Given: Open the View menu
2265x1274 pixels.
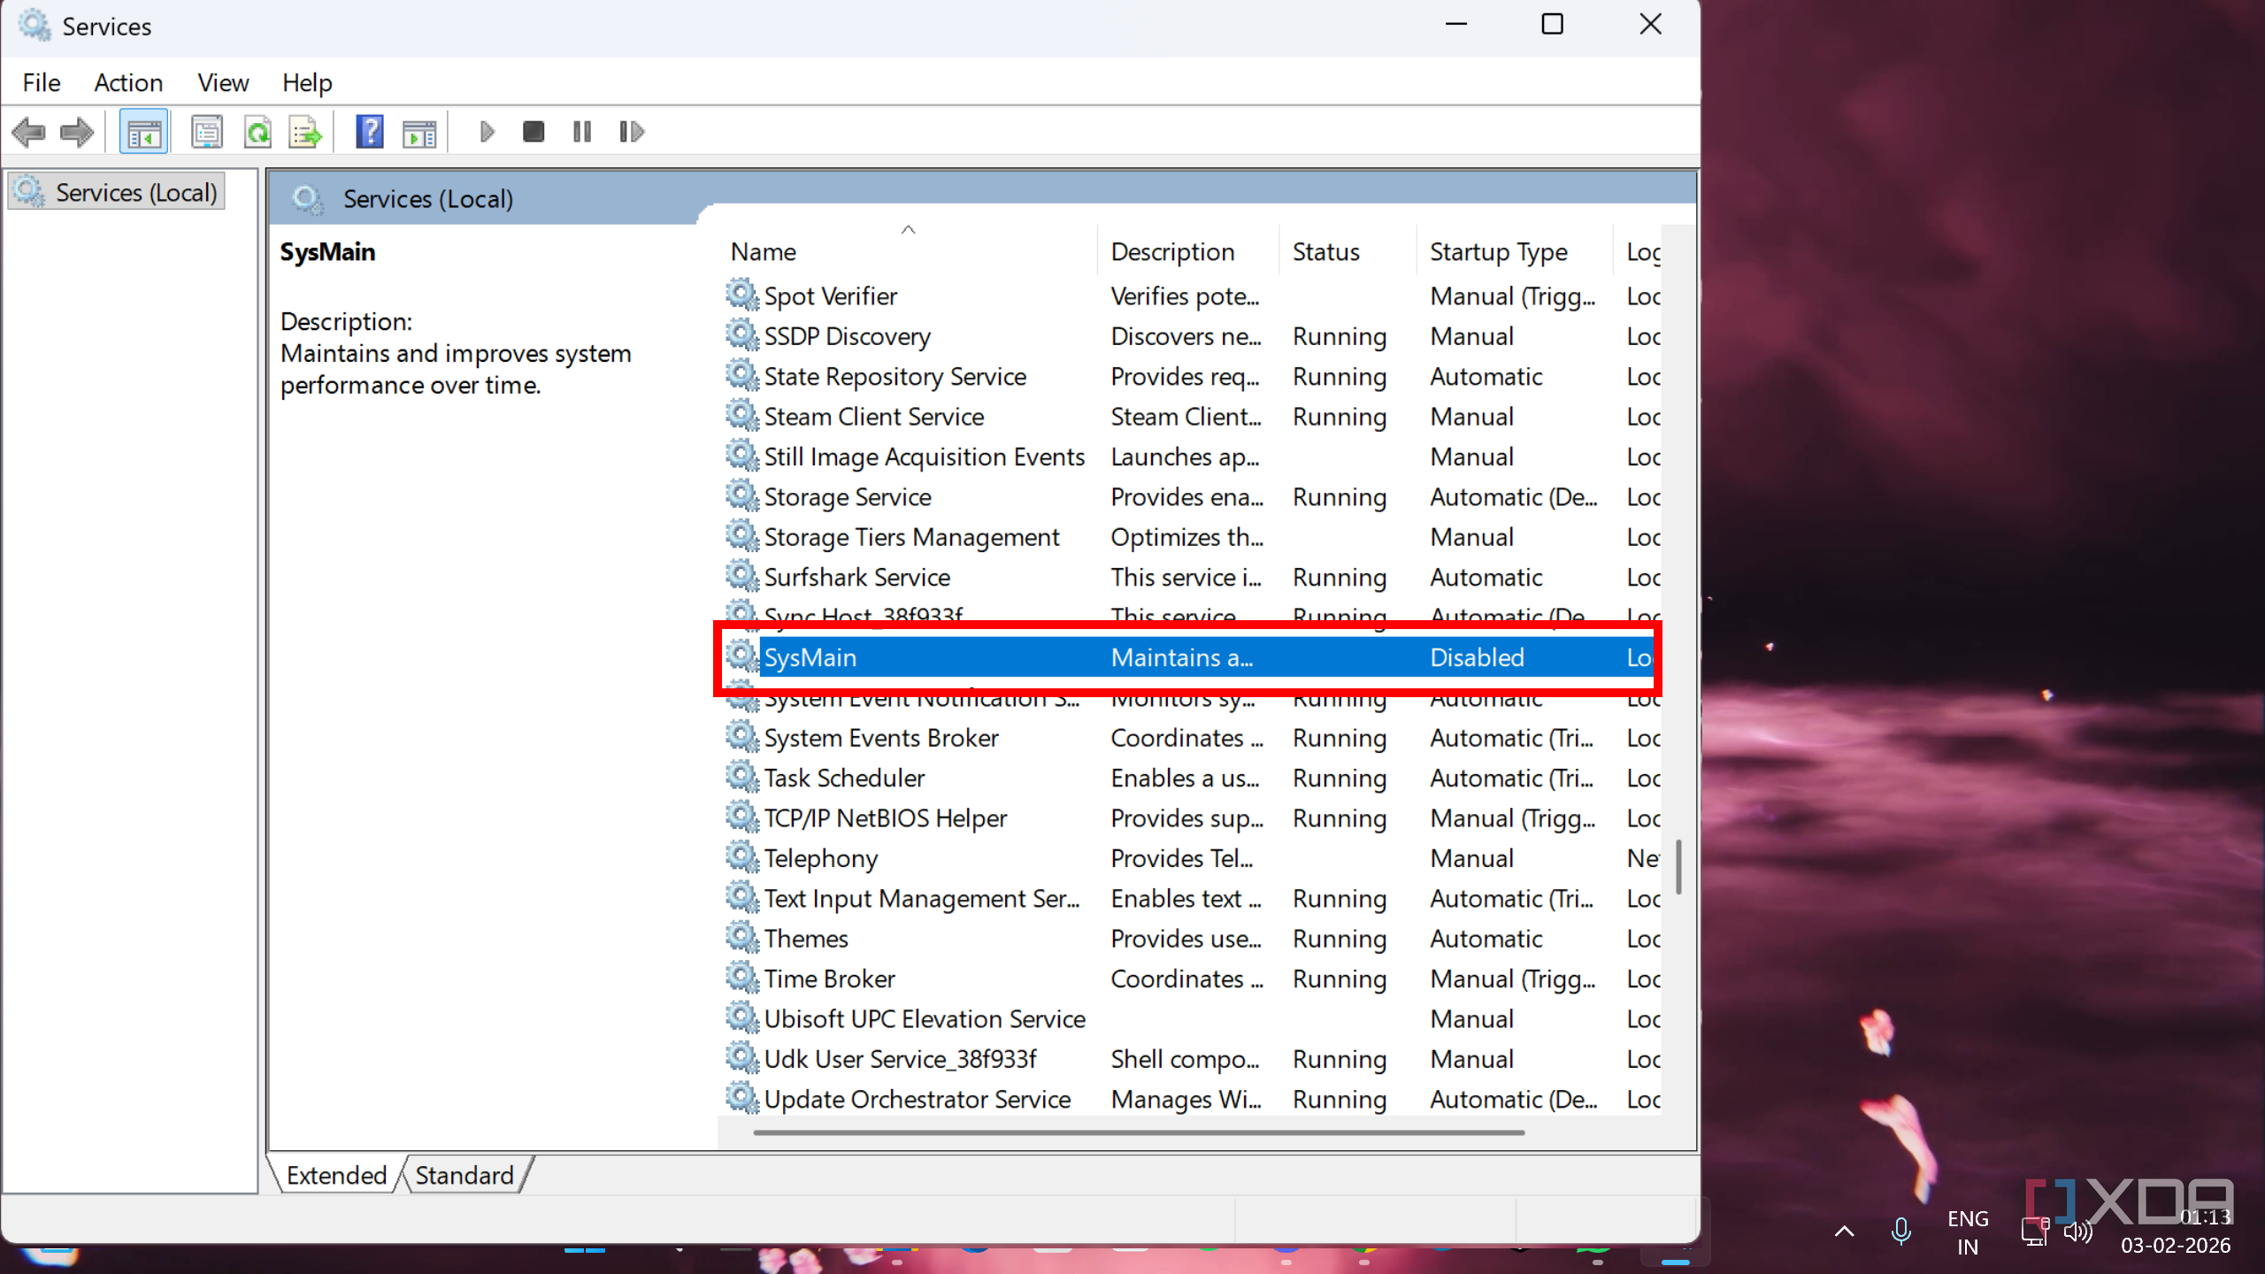Looking at the screenshot, I should [x=223, y=82].
